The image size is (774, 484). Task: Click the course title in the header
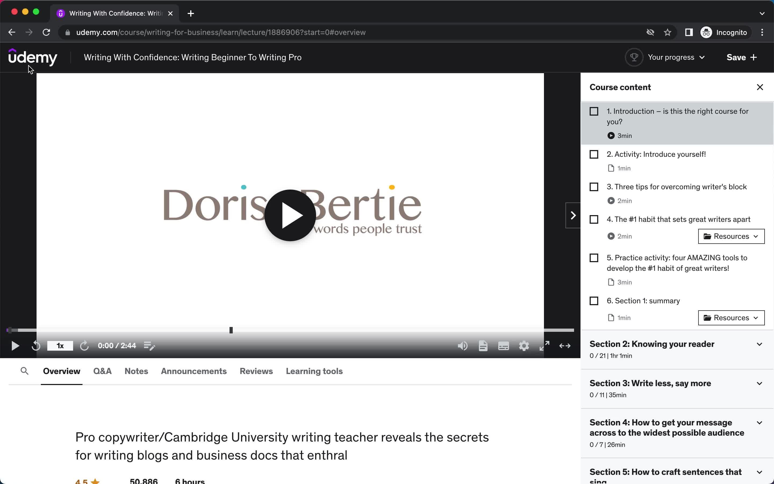click(x=192, y=57)
